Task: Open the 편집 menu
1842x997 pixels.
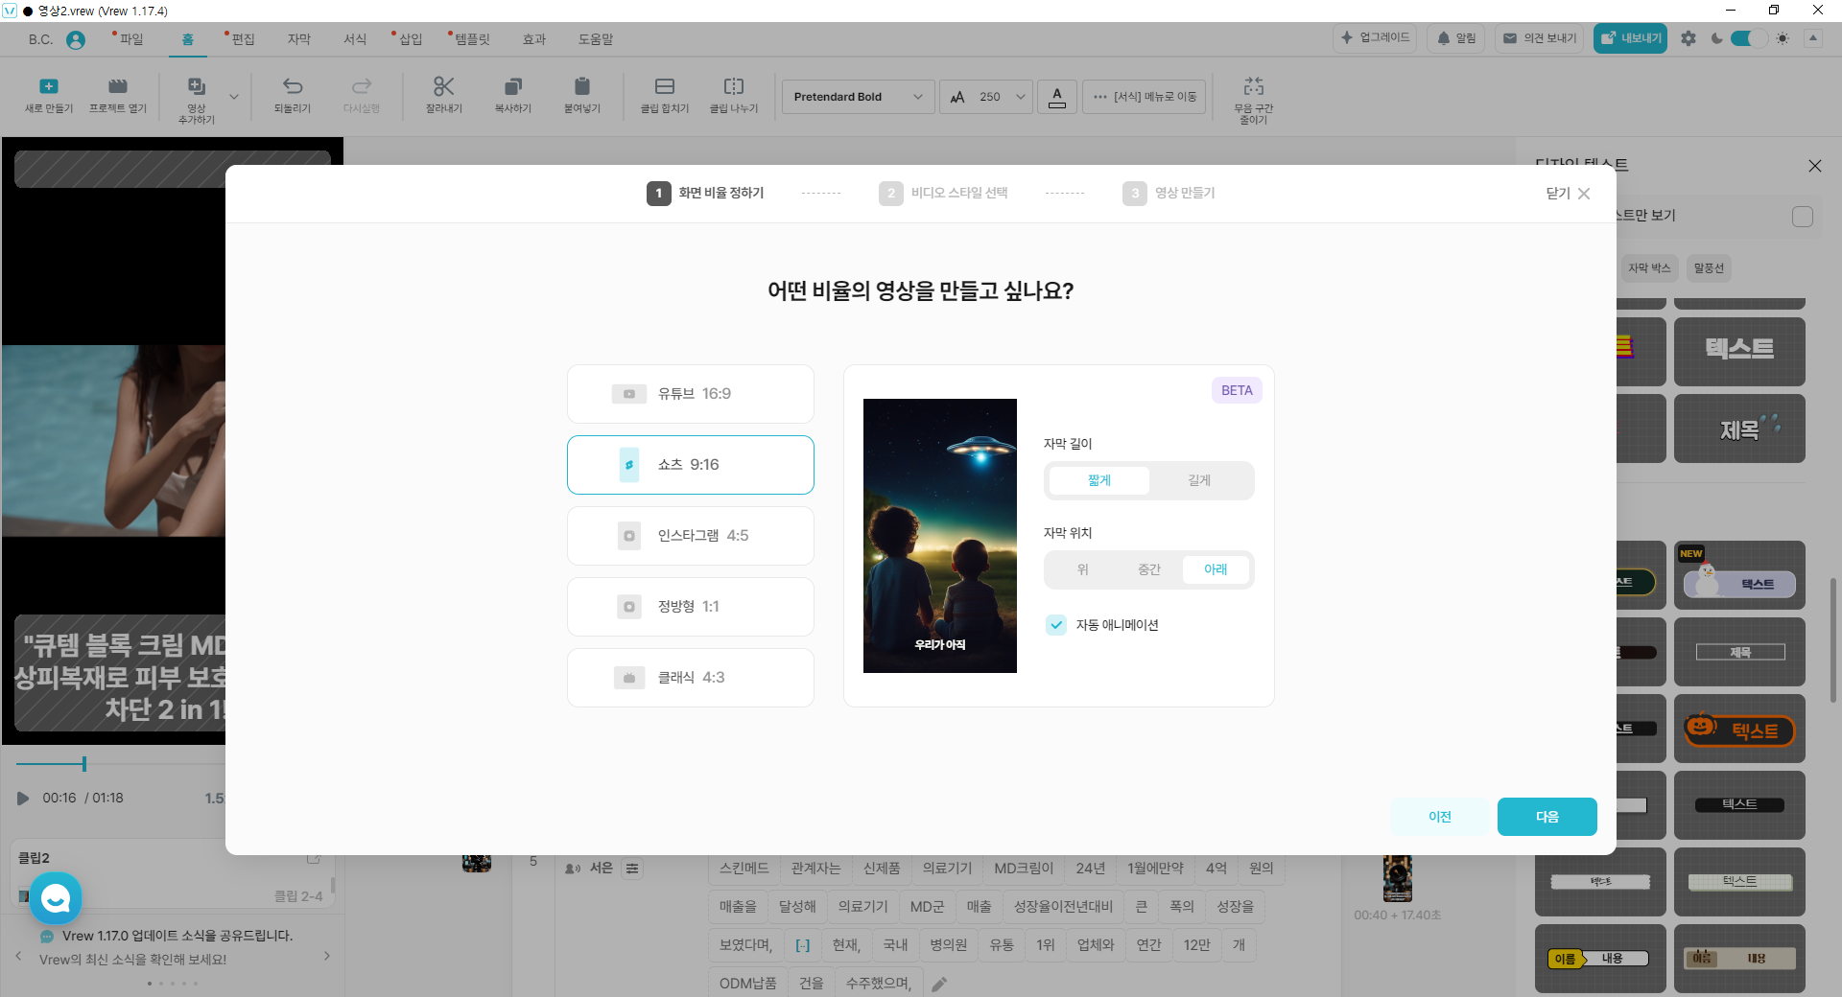Action: click(243, 39)
